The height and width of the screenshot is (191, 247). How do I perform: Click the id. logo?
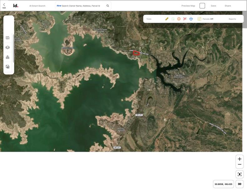tap(16, 6)
